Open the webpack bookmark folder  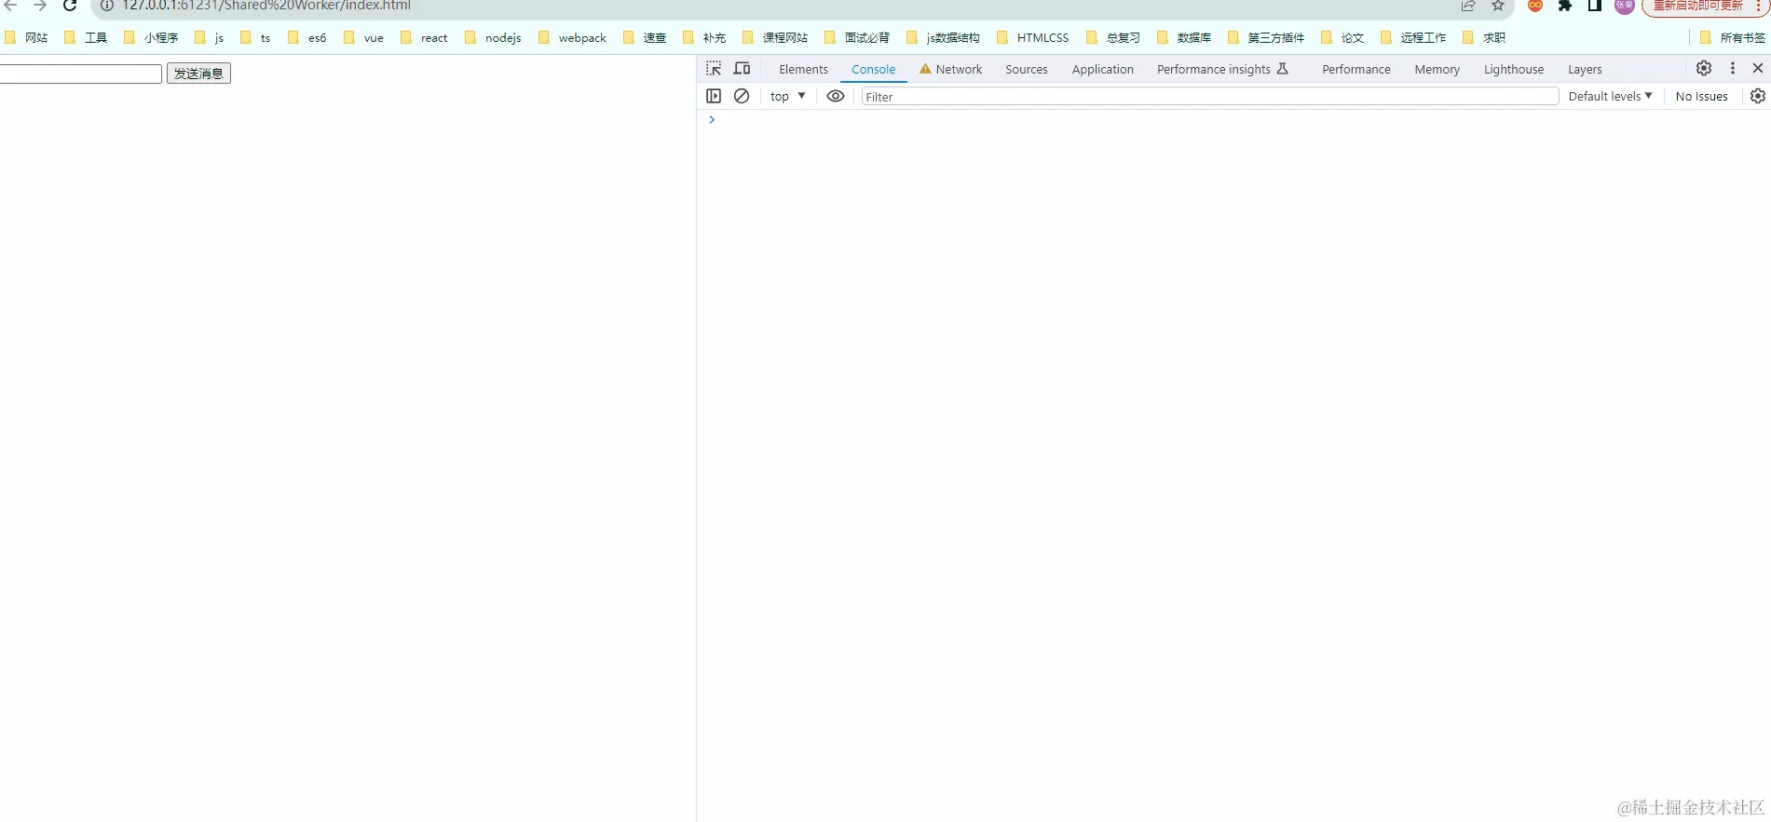click(x=572, y=38)
